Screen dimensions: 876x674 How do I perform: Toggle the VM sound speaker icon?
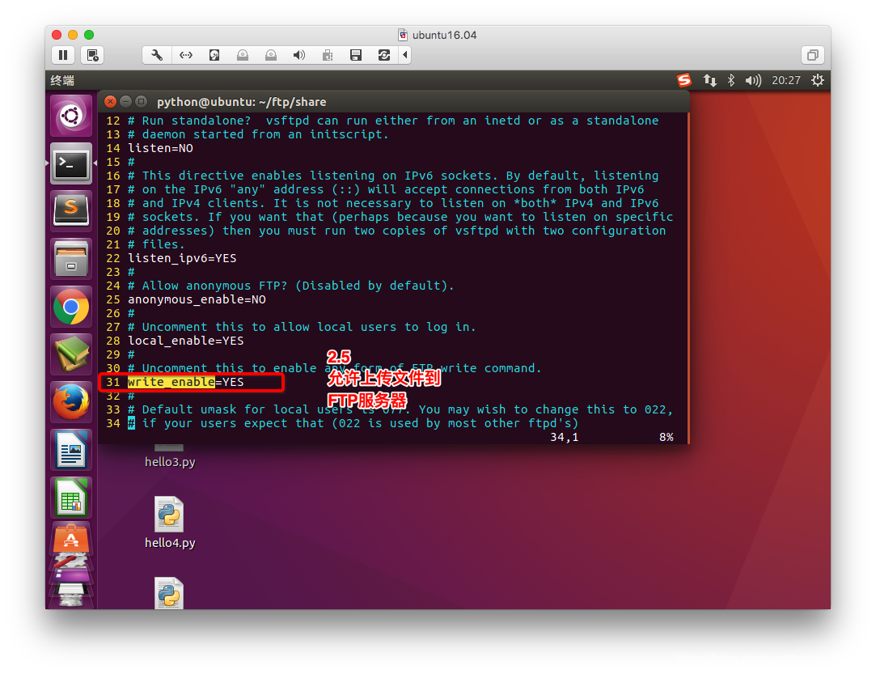[299, 55]
